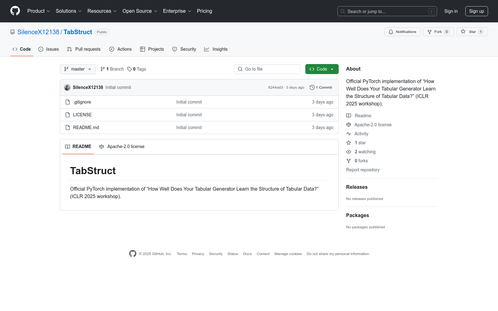Viewport: 498px width, 311px height.
Task: Click the SilenceX12138 commit author avatar
Action: (x=67, y=87)
